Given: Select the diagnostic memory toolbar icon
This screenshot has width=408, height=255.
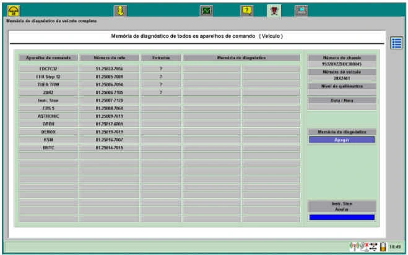Looking at the screenshot, I should click(x=273, y=10).
